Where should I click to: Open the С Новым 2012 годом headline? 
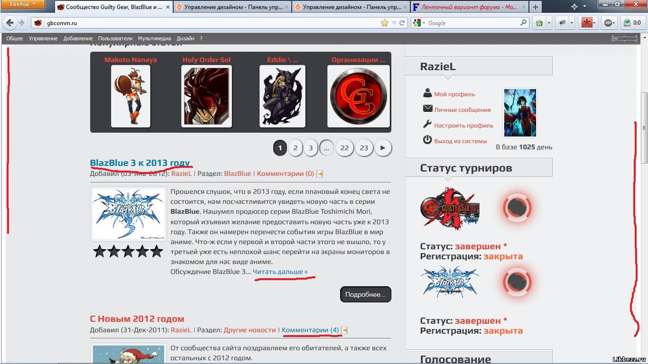(137, 318)
